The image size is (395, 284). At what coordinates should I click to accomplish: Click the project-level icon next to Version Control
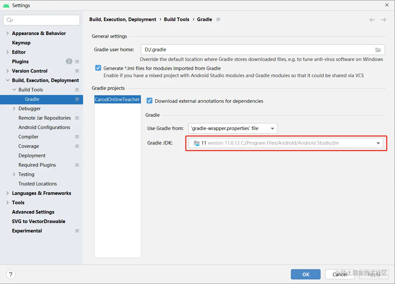tap(77, 71)
